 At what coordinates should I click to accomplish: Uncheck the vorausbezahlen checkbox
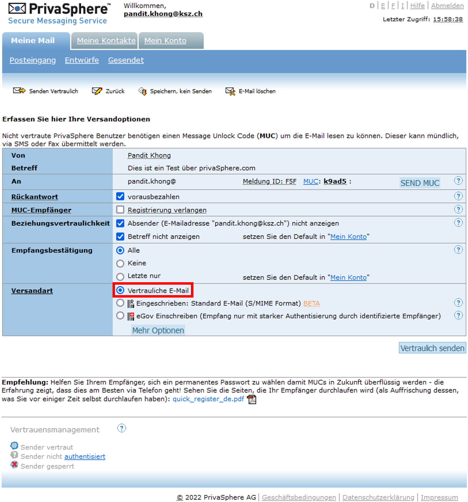point(120,196)
